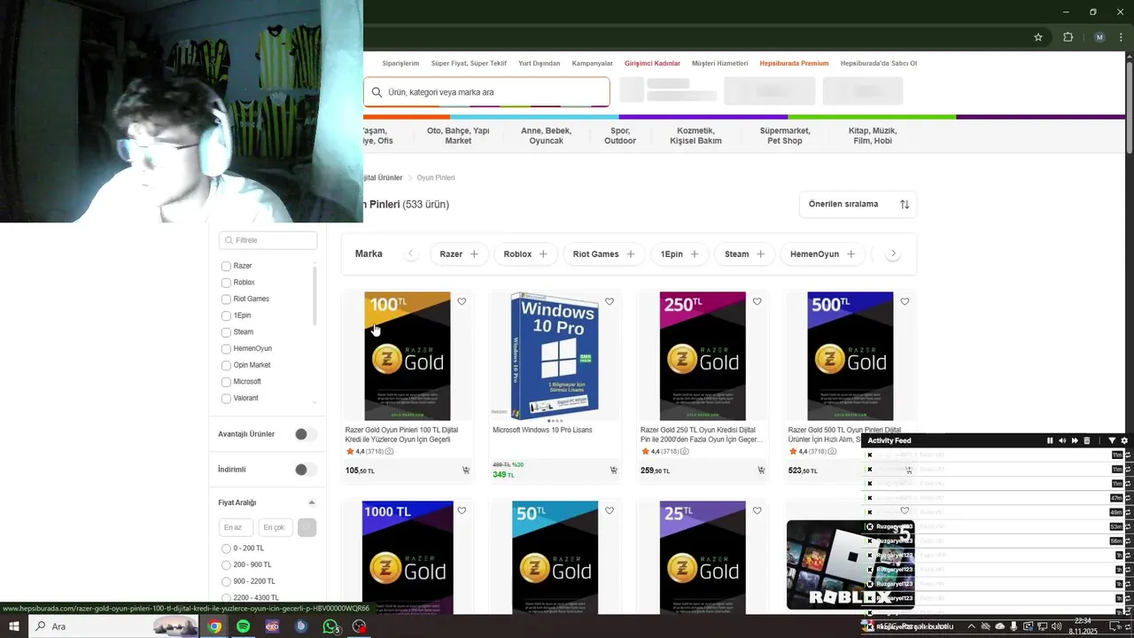Add the Roblox brand chip filter

[x=525, y=254]
